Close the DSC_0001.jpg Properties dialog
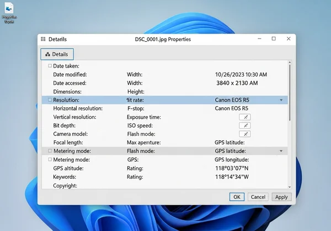 pos(288,39)
